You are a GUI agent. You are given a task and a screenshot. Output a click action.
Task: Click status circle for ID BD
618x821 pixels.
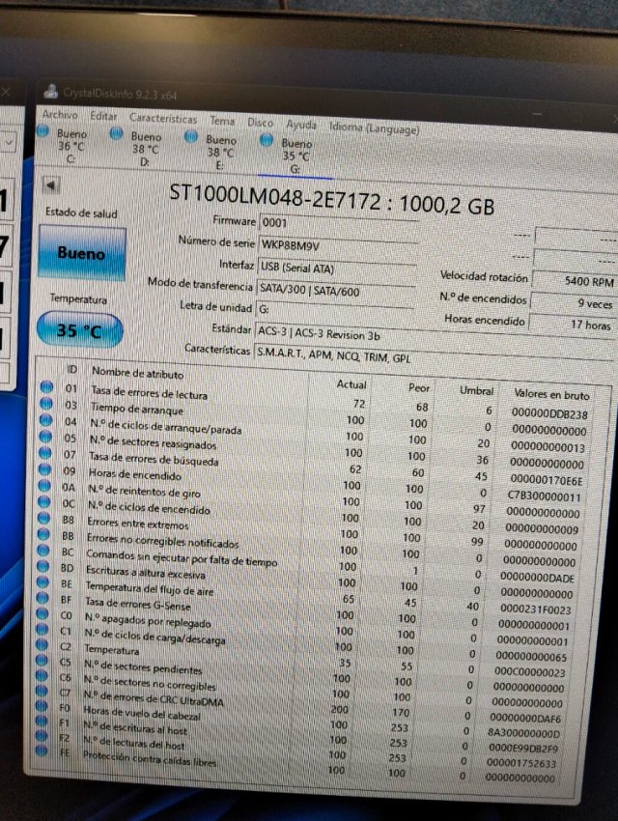click(x=42, y=566)
